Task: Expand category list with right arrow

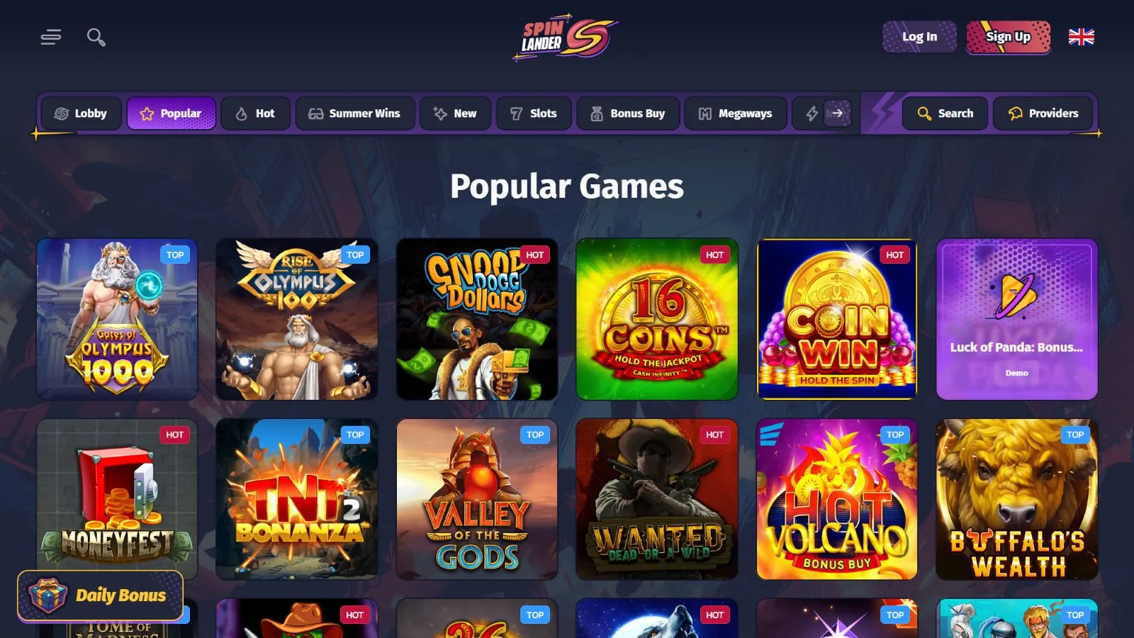Action: coord(837,113)
